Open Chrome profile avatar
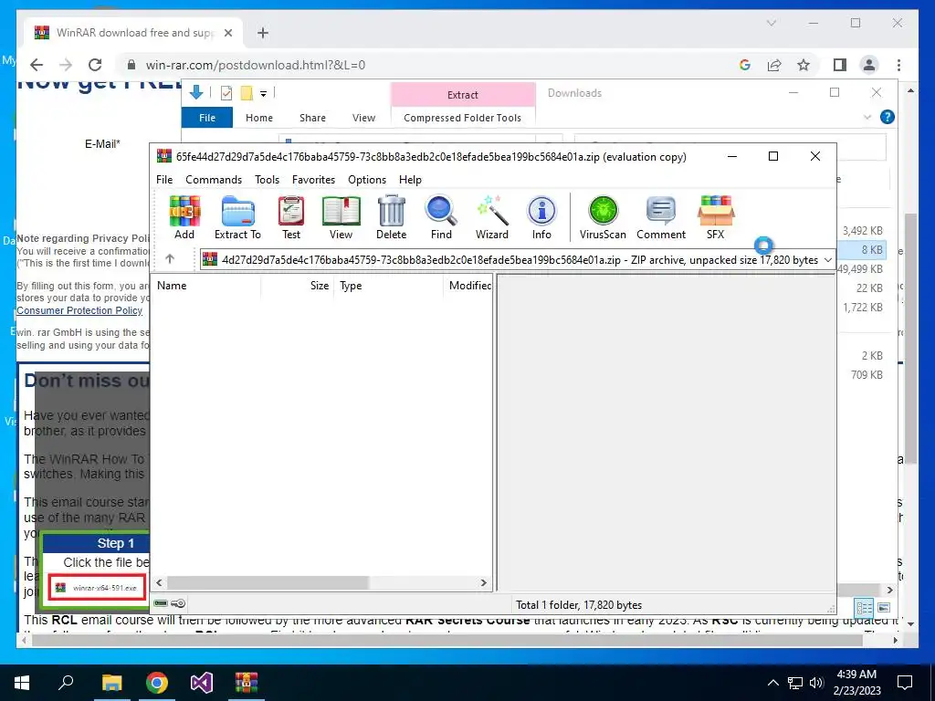 click(869, 65)
